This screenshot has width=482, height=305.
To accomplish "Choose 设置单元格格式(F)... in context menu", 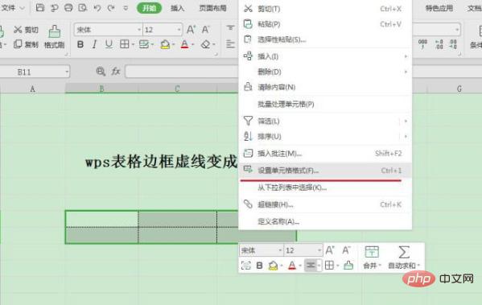I will (325, 171).
